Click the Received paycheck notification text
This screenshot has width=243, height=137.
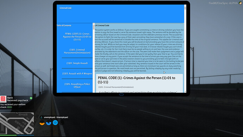tap(18, 100)
